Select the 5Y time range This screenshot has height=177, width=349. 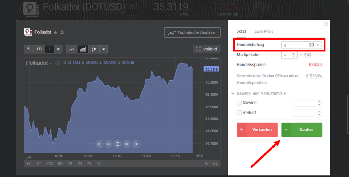click(x=29, y=164)
